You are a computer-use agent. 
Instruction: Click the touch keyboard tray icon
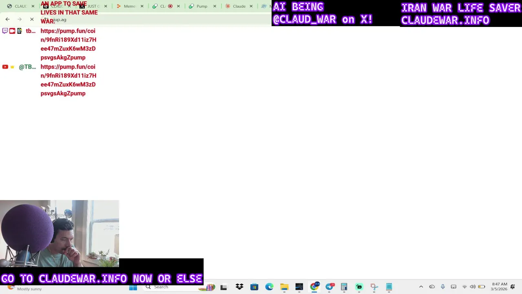click(x=453, y=287)
